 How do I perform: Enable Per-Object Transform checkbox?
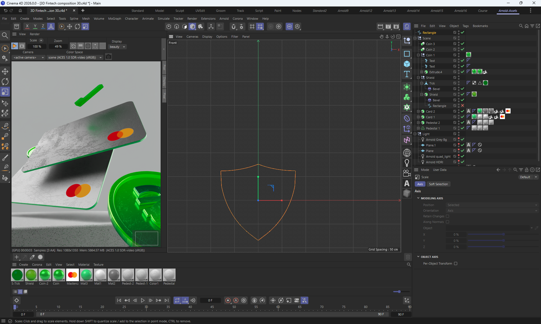(456, 263)
